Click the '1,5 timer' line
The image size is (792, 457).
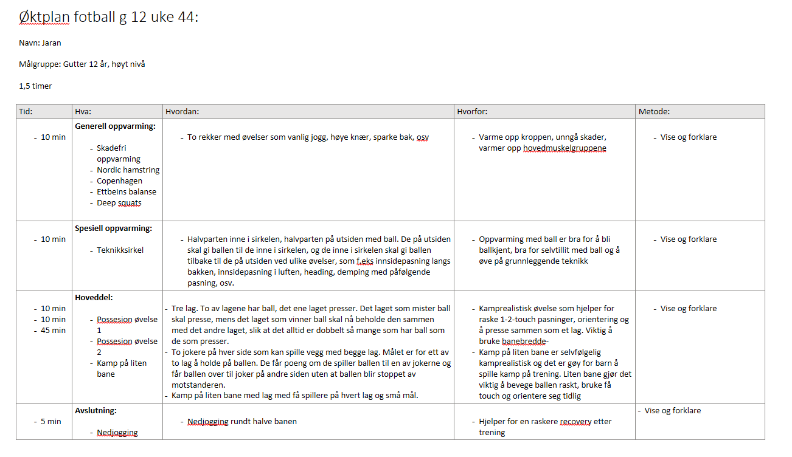tap(35, 86)
